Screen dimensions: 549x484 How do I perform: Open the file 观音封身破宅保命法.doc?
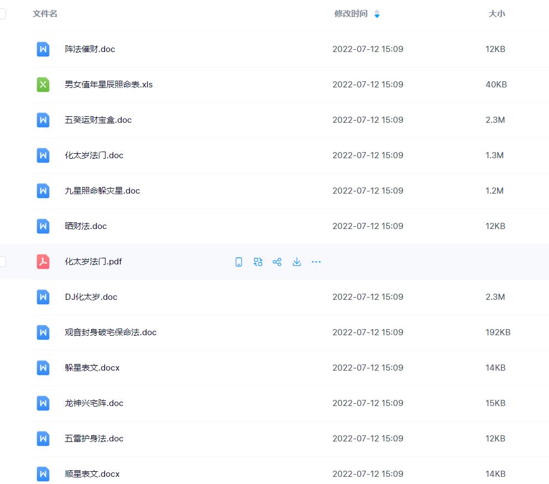pos(111,332)
